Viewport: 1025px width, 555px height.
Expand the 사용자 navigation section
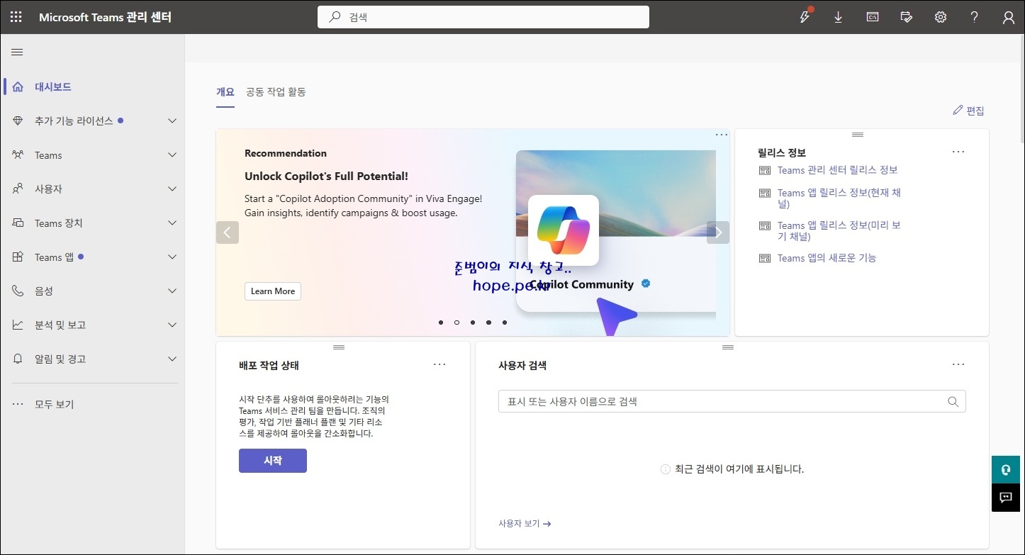[x=172, y=189]
